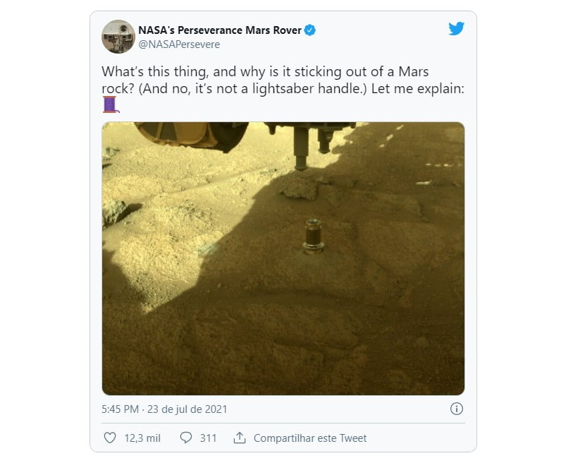This screenshot has height=463, width=566.
Task: Click the share upload arrow icon
Action: tap(240, 438)
